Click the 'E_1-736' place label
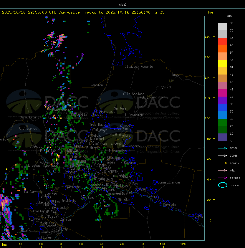The image size is (245, 248). click(166, 87)
